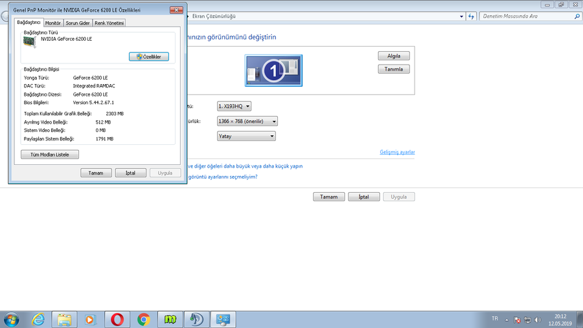The image size is (583, 328).
Task: Click Ekran Çözünürlüğü breadcrumb
Action: tap(214, 16)
